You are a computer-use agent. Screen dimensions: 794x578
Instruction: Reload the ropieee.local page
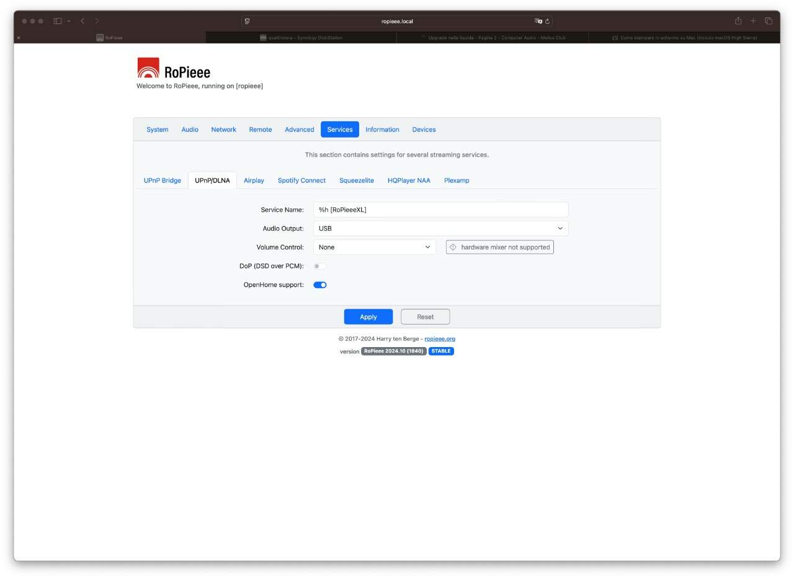tap(547, 21)
